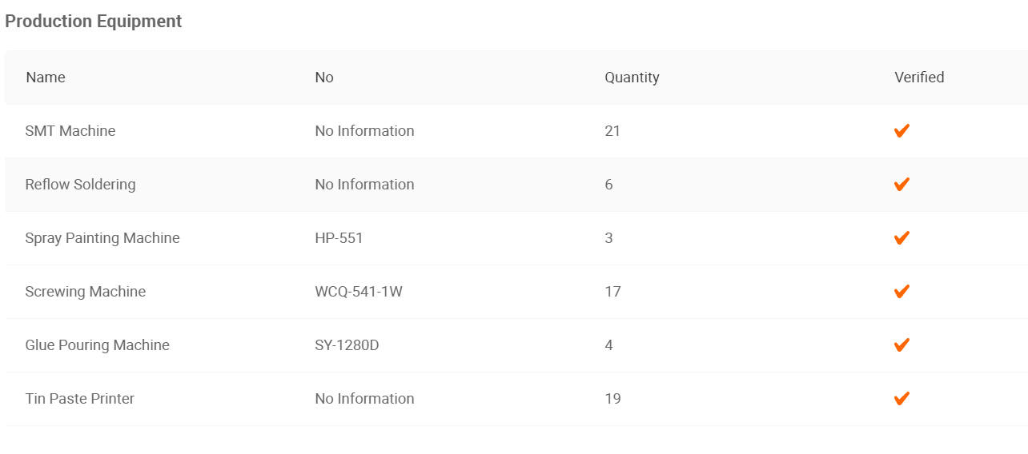Click model number SY-1280D

[347, 345]
